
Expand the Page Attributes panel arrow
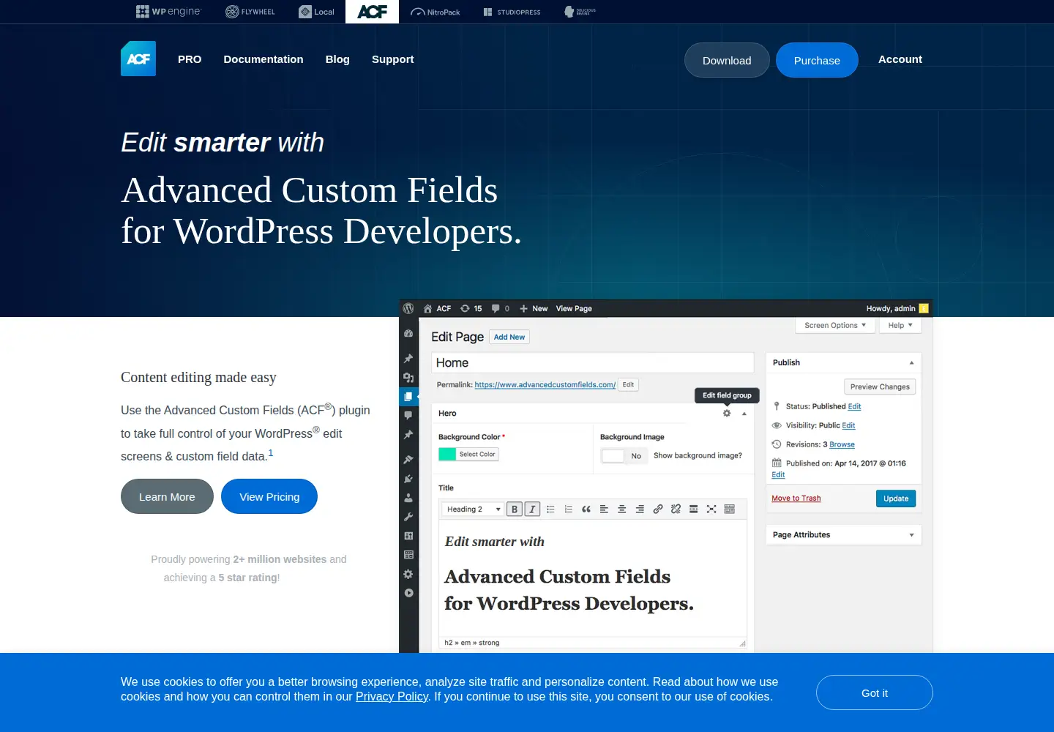point(911,535)
